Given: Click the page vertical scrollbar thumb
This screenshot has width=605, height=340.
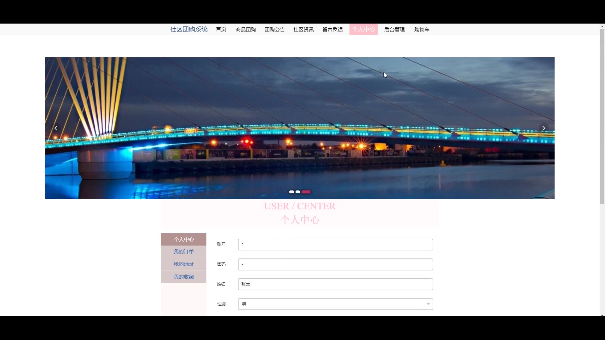Looking at the screenshot, I should pyautogui.click(x=602, y=116).
